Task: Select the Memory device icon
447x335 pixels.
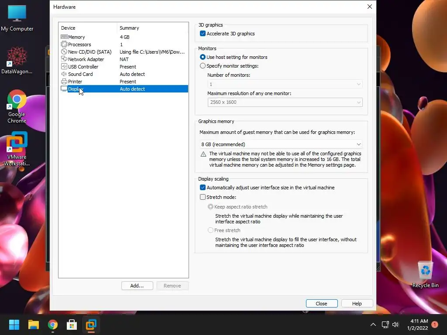Action: [64, 37]
